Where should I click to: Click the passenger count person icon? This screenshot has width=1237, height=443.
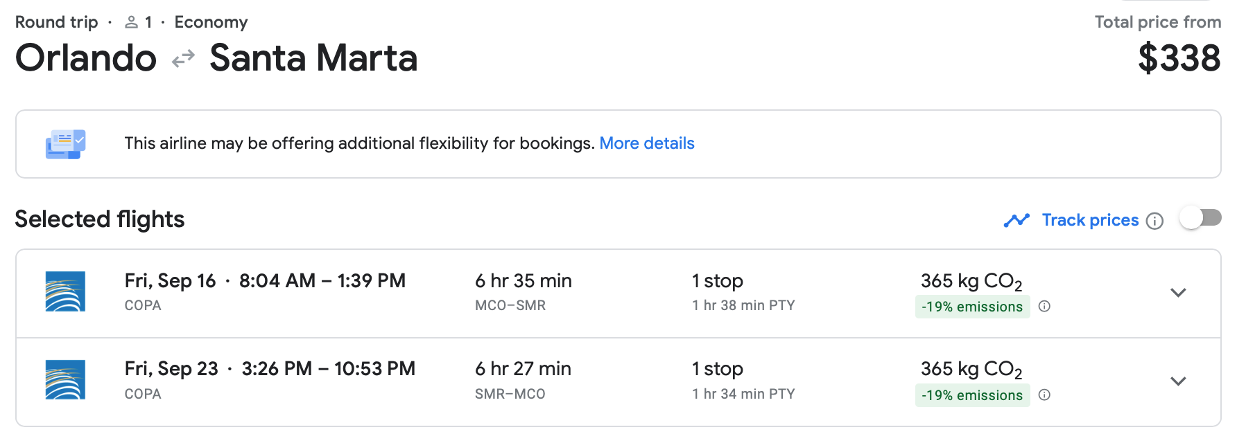click(131, 23)
